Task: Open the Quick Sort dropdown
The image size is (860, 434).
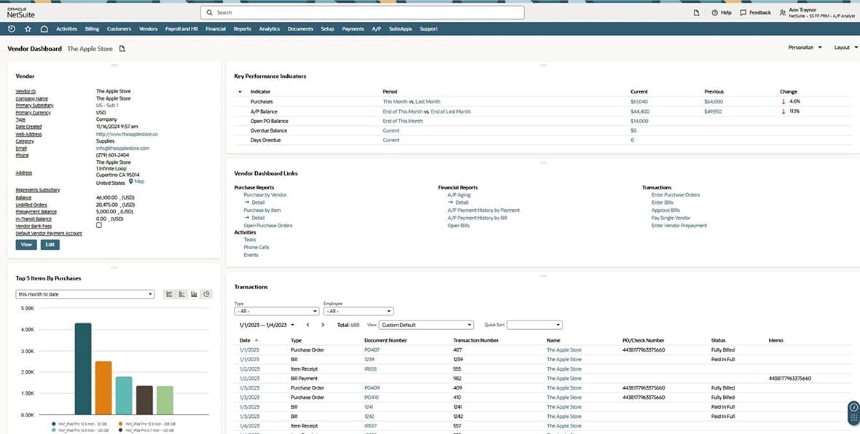Action: (x=535, y=325)
